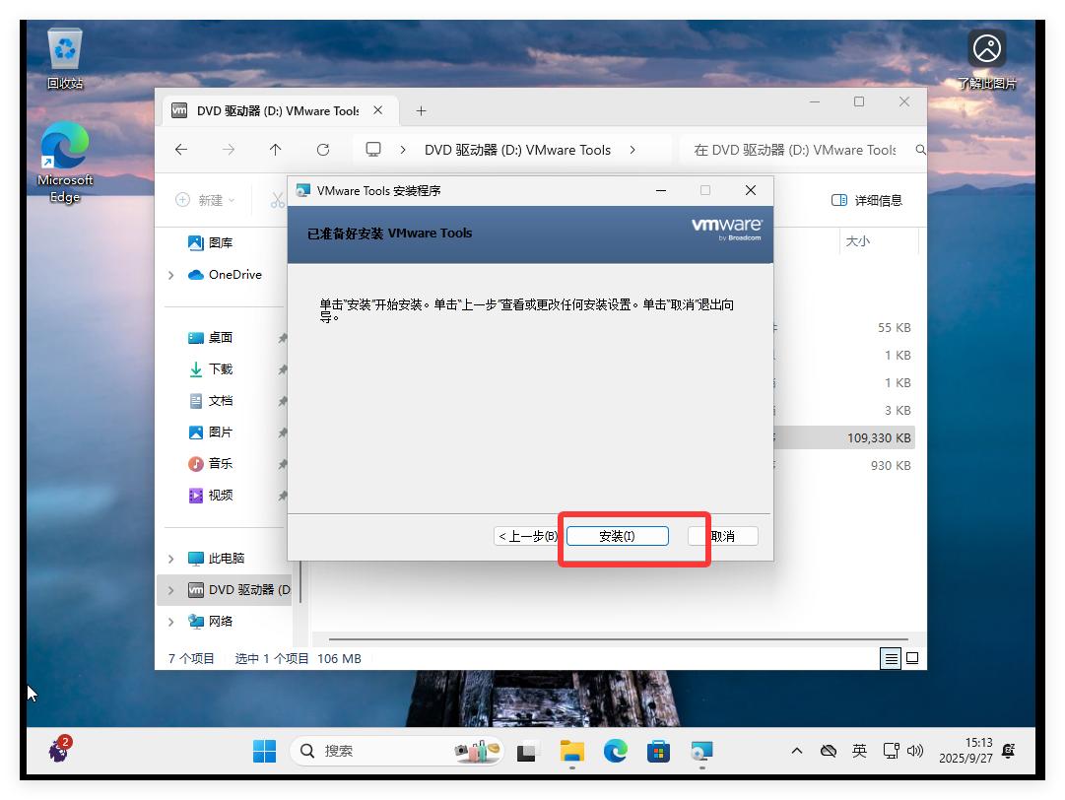This screenshot has width=1065, height=800.
Task: Expand the 此电脑 tree entry
Action: click(171, 558)
